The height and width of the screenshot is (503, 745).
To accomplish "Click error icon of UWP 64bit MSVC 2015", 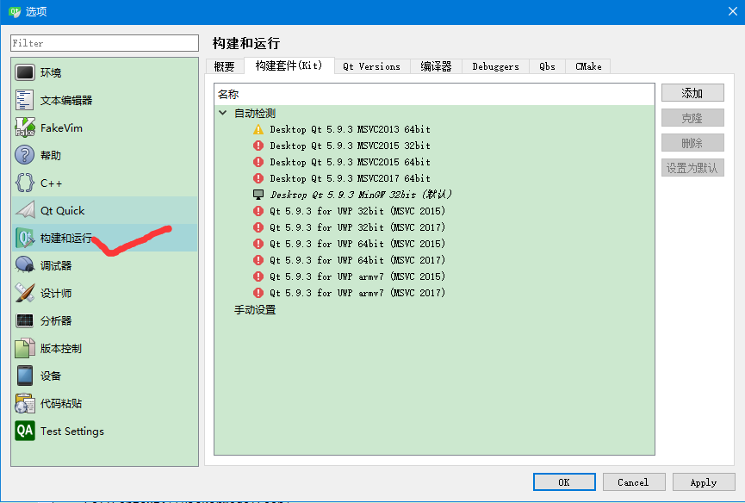I will point(258,244).
